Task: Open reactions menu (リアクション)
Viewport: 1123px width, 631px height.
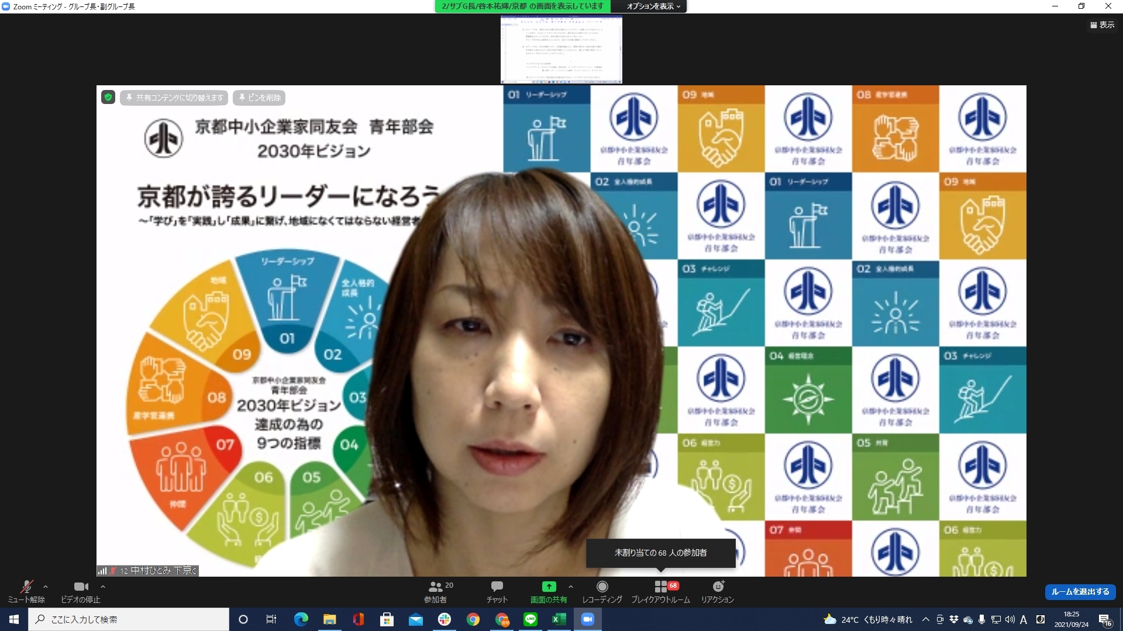Action: click(x=718, y=591)
